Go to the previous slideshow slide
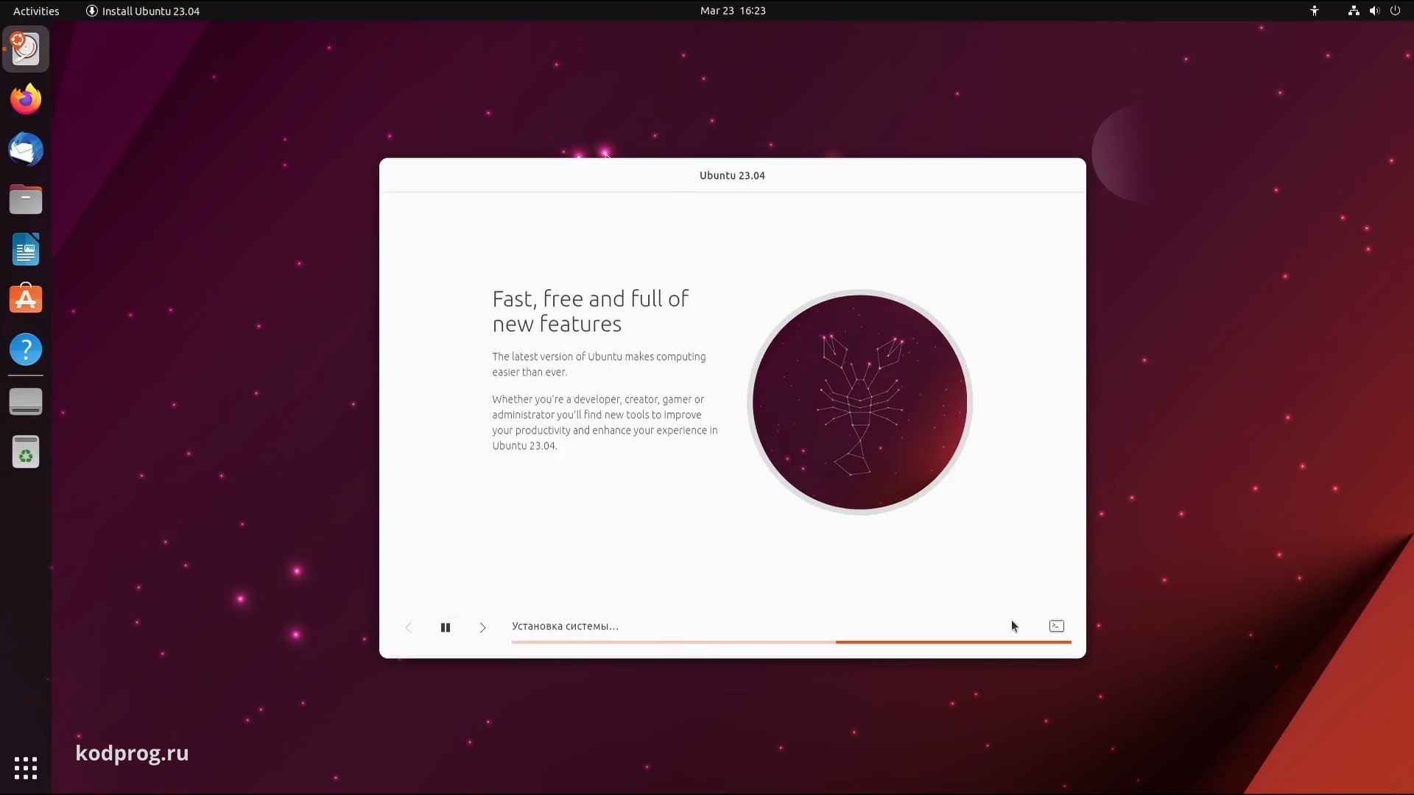 [x=409, y=627]
